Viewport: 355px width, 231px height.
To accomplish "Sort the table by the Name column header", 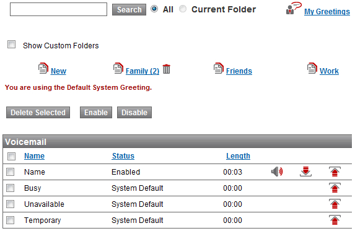I will tap(35, 156).
